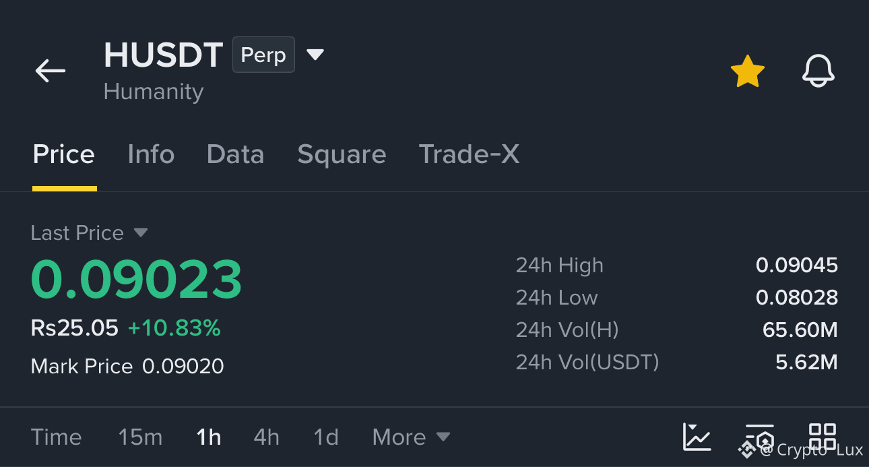Open the Square tab
This screenshot has height=467, width=869.
(342, 154)
